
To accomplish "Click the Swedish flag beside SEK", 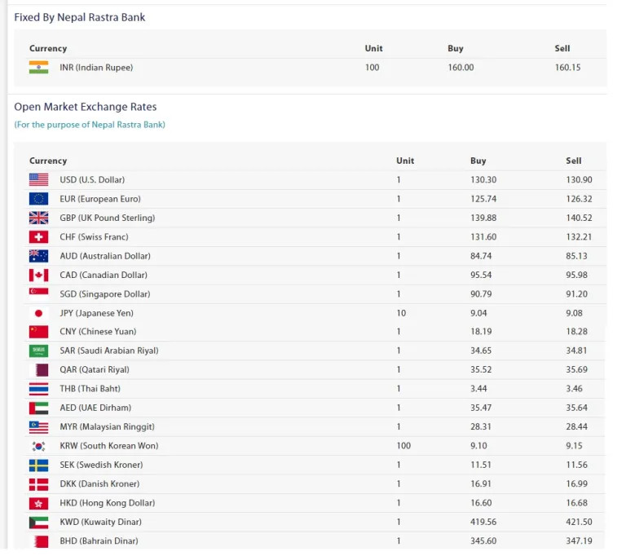I will pyautogui.click(x=39, y=466).
